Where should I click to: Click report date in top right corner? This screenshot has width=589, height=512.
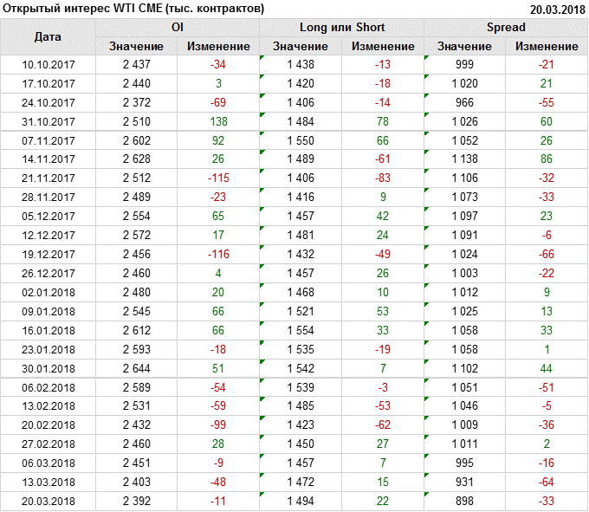click(x=557, y=9)
